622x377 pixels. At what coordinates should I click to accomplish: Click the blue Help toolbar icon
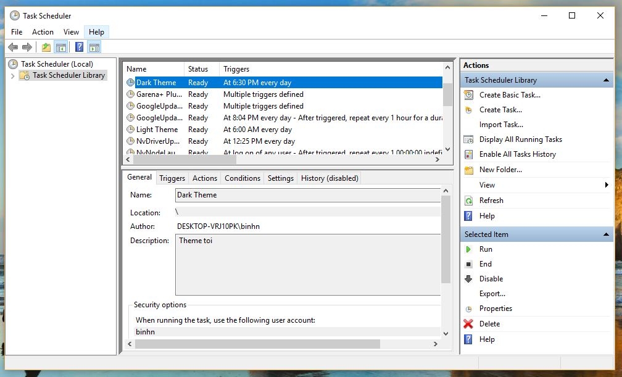[x=79, y=47]
